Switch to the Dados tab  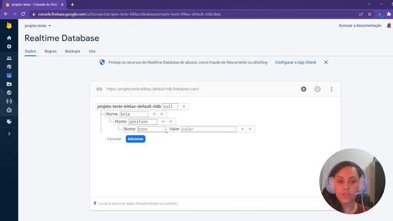(x=30, y=51)
